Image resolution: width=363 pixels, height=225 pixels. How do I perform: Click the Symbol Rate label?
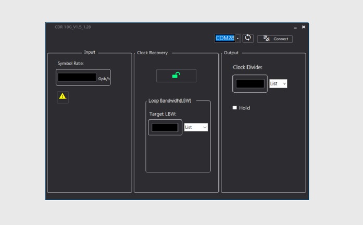coord(71,63)
